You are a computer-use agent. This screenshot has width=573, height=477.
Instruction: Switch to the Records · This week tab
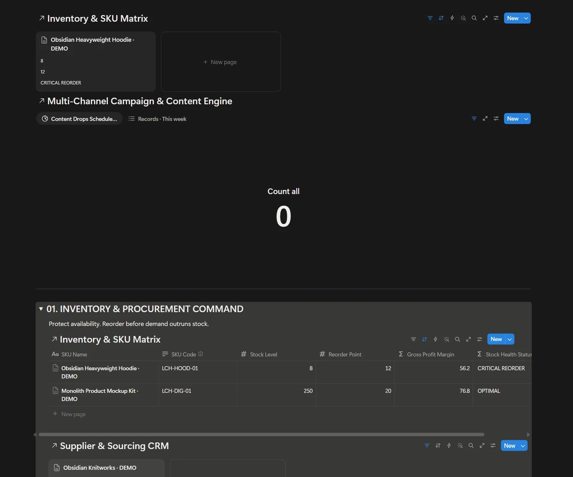157,119
